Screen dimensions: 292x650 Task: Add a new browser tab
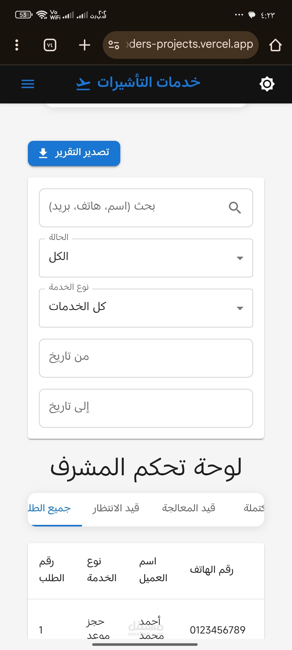[x=84, y=45]
